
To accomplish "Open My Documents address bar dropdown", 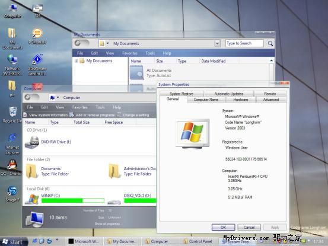I will click(217, 43).
